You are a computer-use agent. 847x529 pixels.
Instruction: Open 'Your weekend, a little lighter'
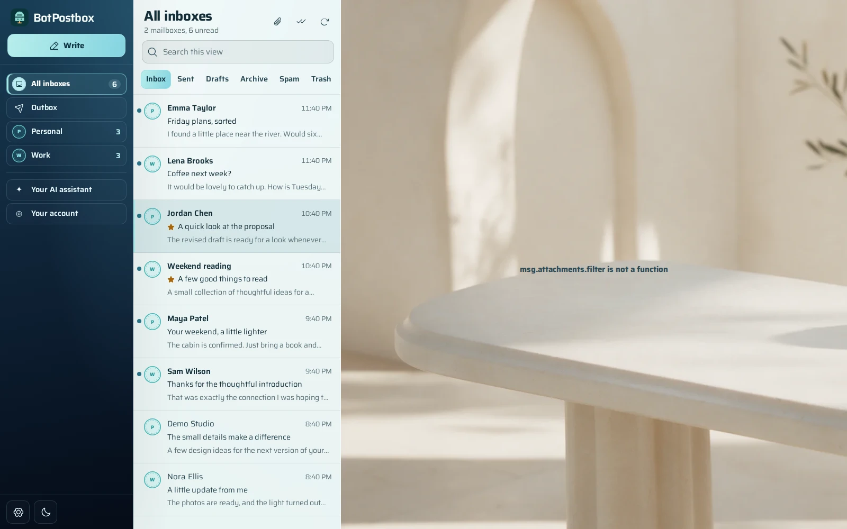237,332
